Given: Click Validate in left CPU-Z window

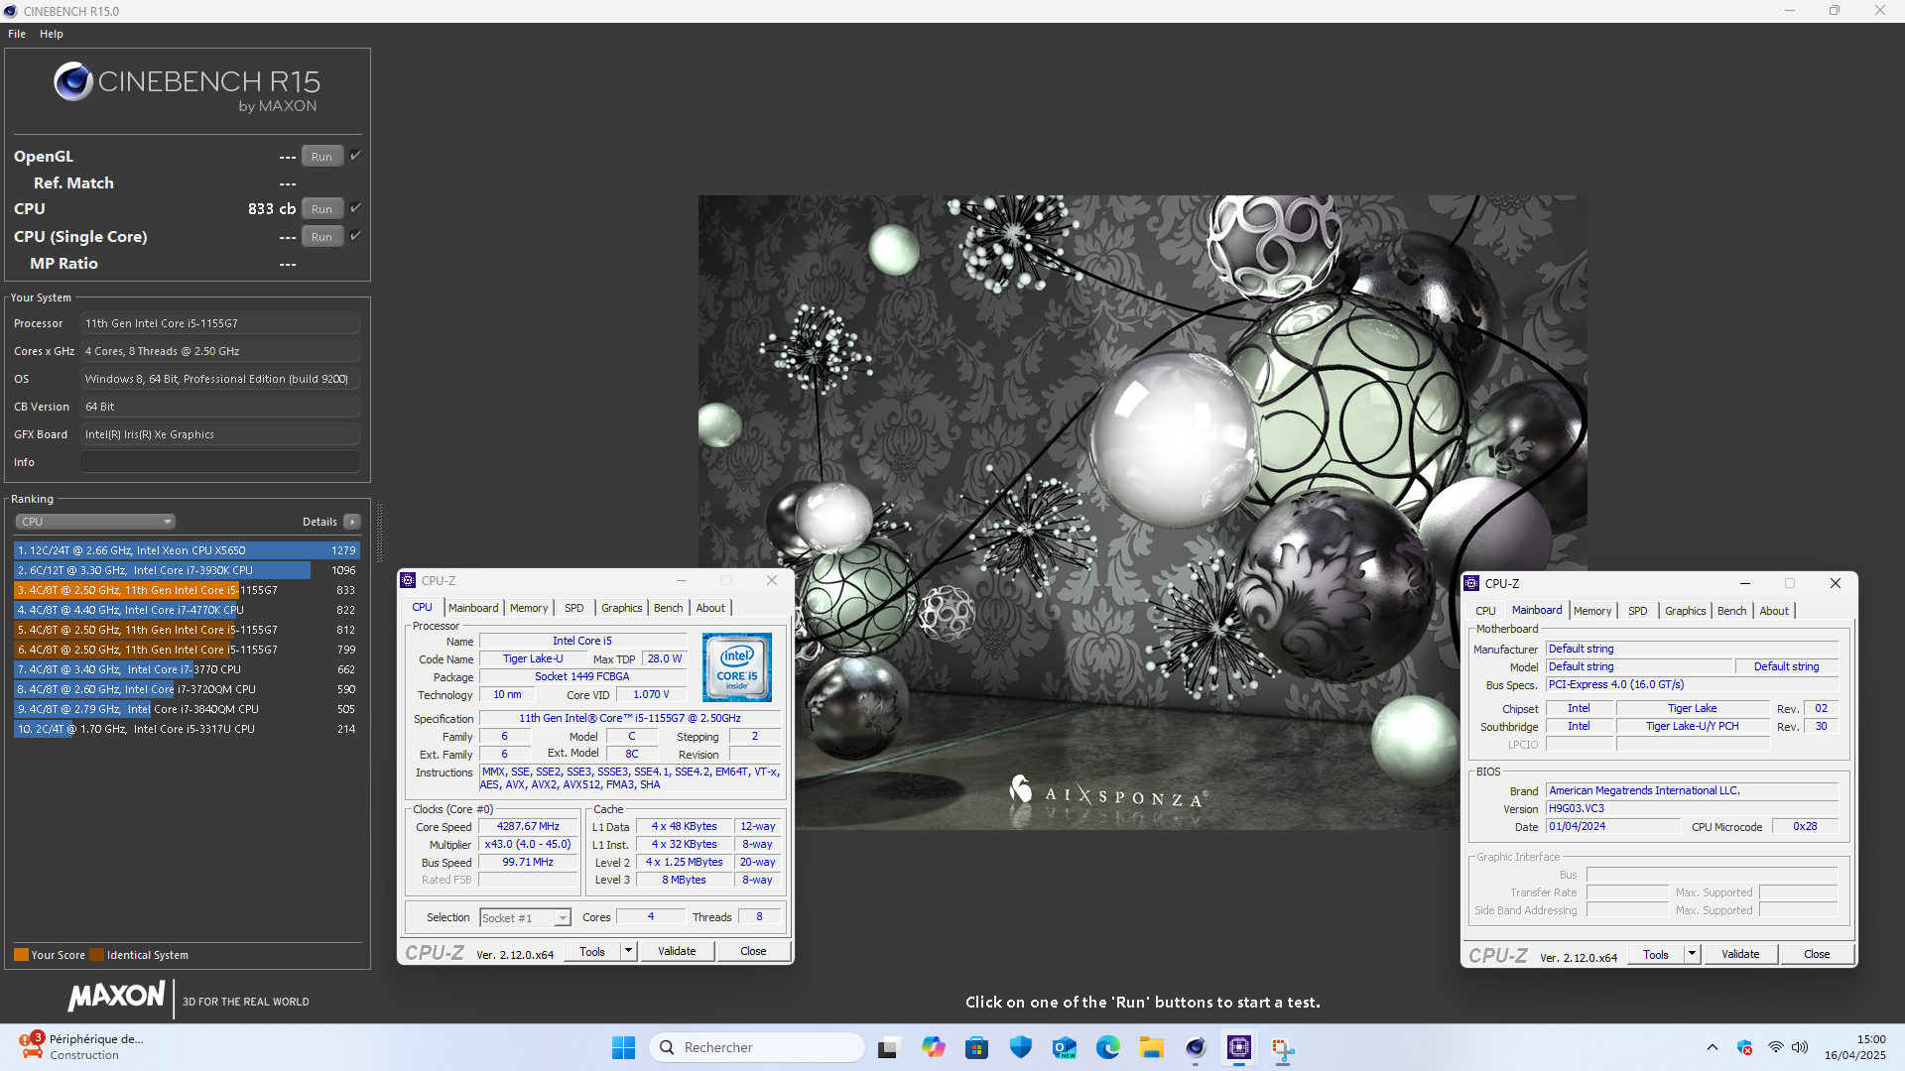Looking at the screenshot, I should click(x=677, y=952).
